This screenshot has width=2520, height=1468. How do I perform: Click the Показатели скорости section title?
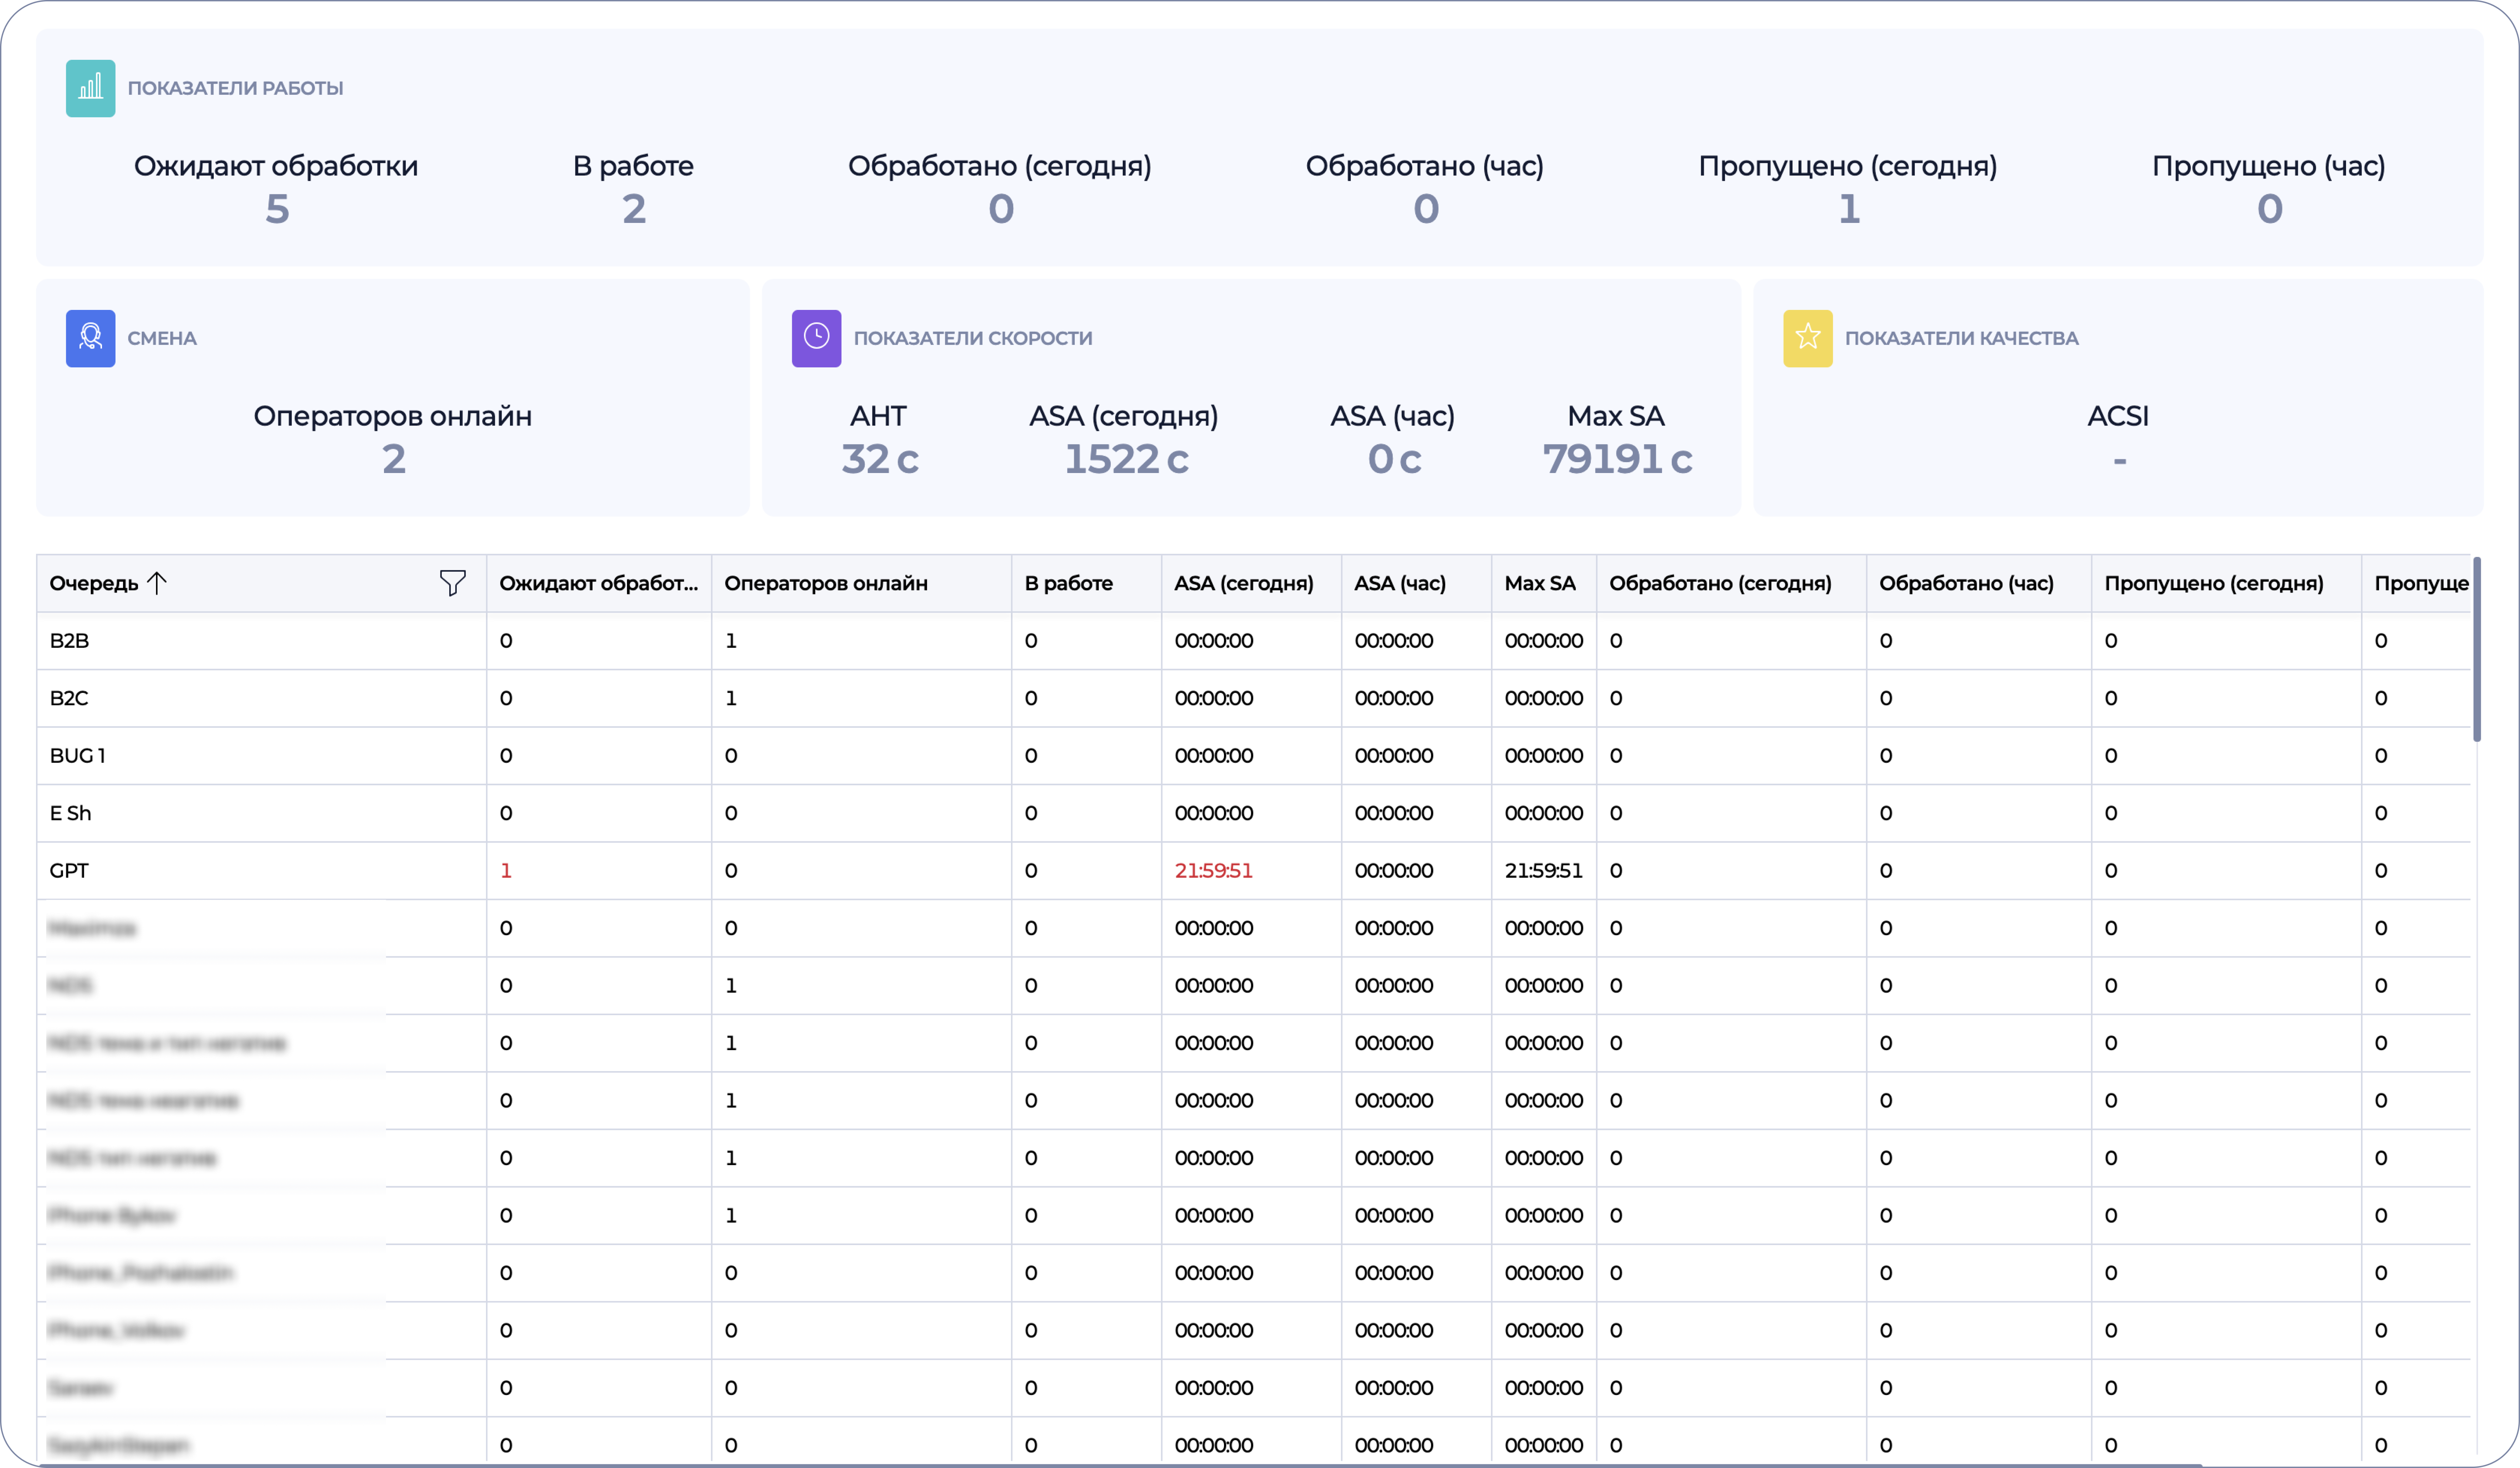[x=973, y=338]
